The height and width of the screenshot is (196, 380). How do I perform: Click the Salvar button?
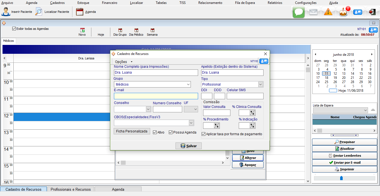point(188,146)
